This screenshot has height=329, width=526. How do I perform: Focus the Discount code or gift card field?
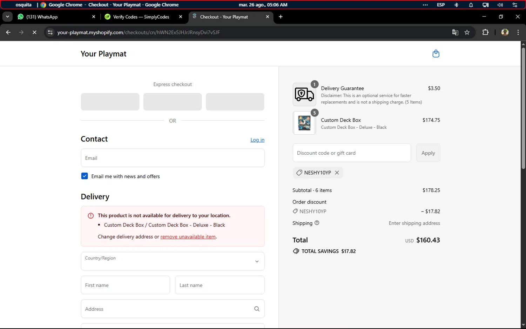pyautogui.click(x=352, y=153)
